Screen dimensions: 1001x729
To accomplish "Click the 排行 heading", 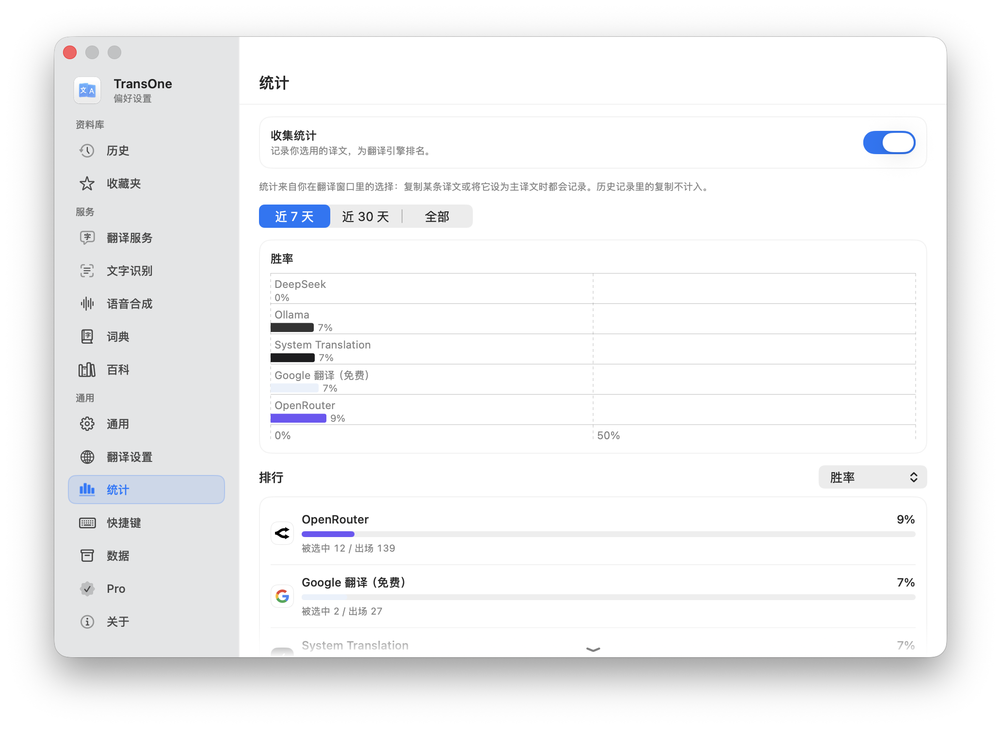I will point(271,477).
